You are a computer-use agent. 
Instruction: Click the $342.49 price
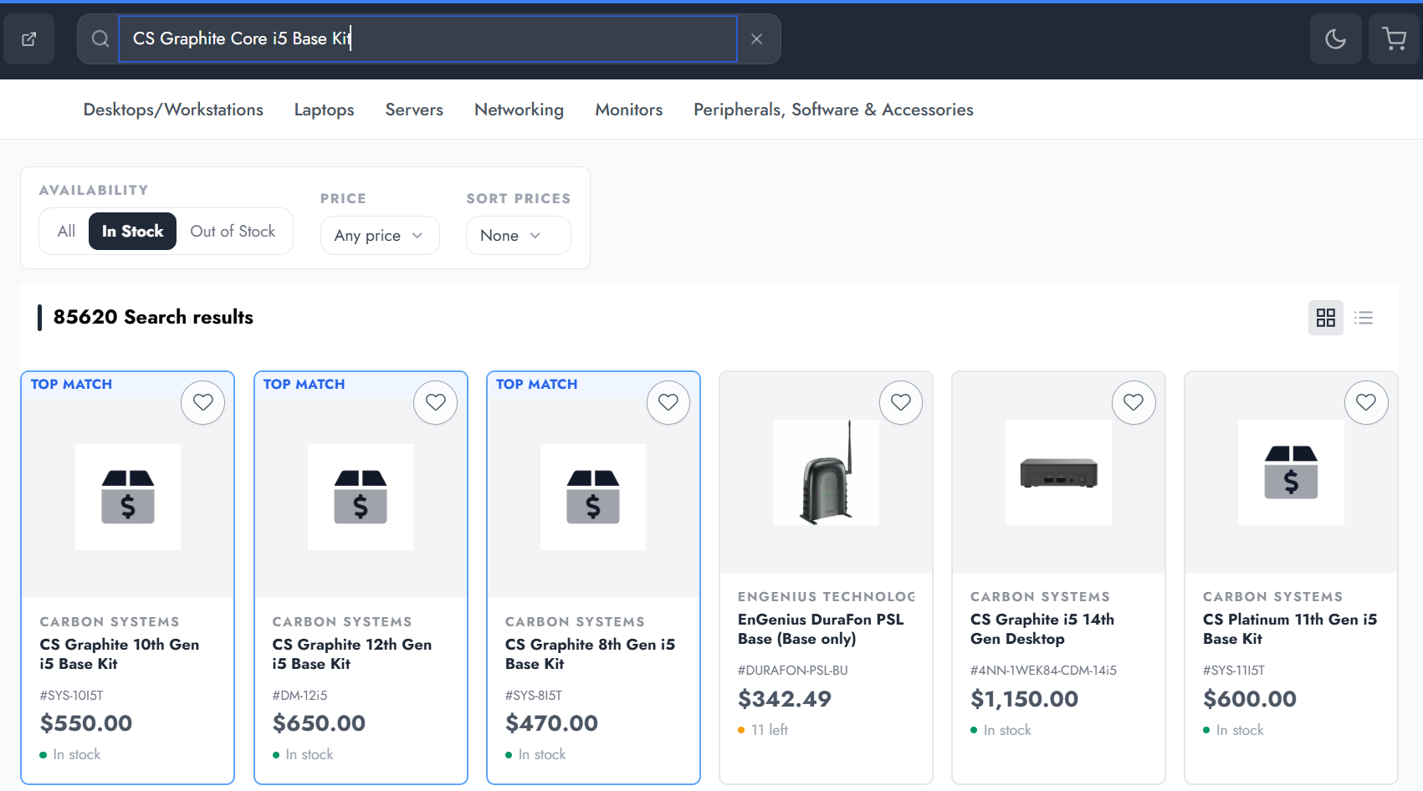[x=784, y=699]
